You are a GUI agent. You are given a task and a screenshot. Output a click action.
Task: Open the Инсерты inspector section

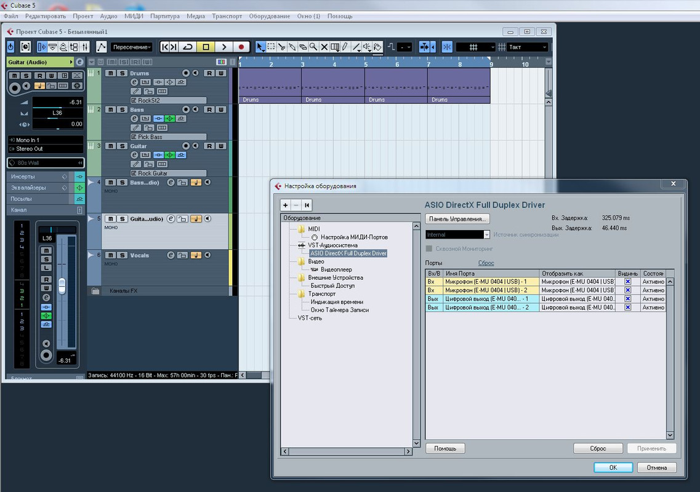pos(39,177)
